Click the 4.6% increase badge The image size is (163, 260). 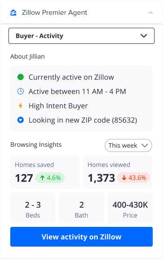[x=50, y=178]
